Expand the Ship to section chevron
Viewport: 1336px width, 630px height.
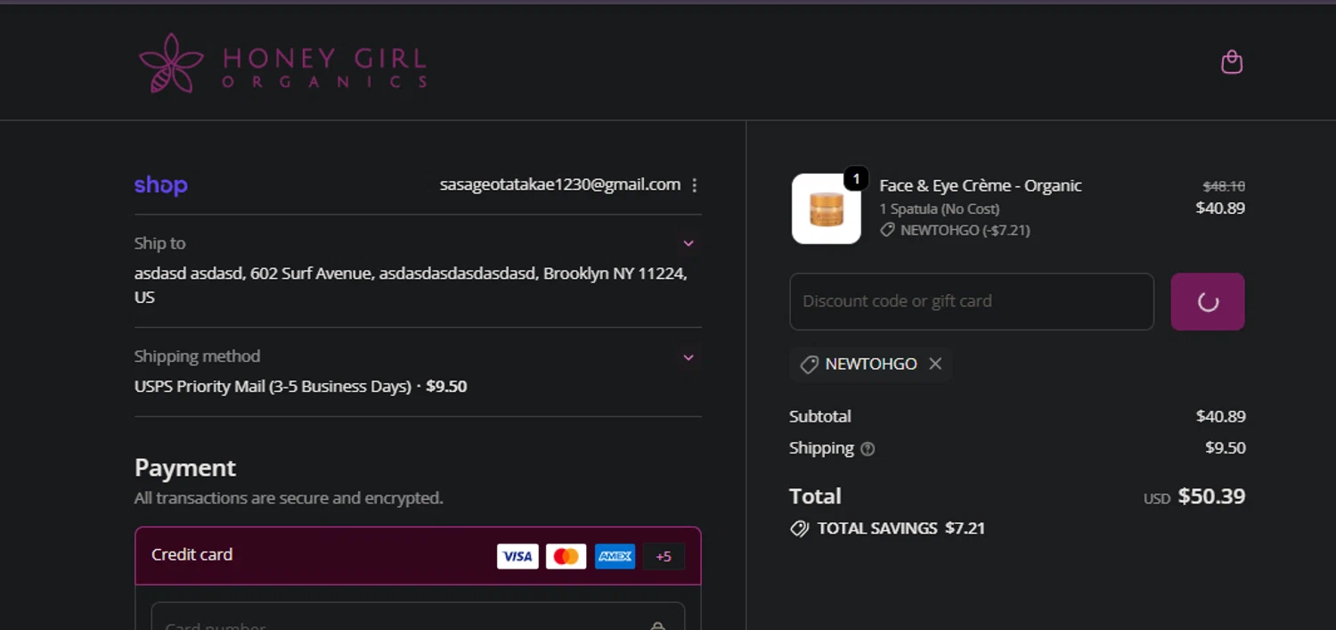(x=688, y=243)
